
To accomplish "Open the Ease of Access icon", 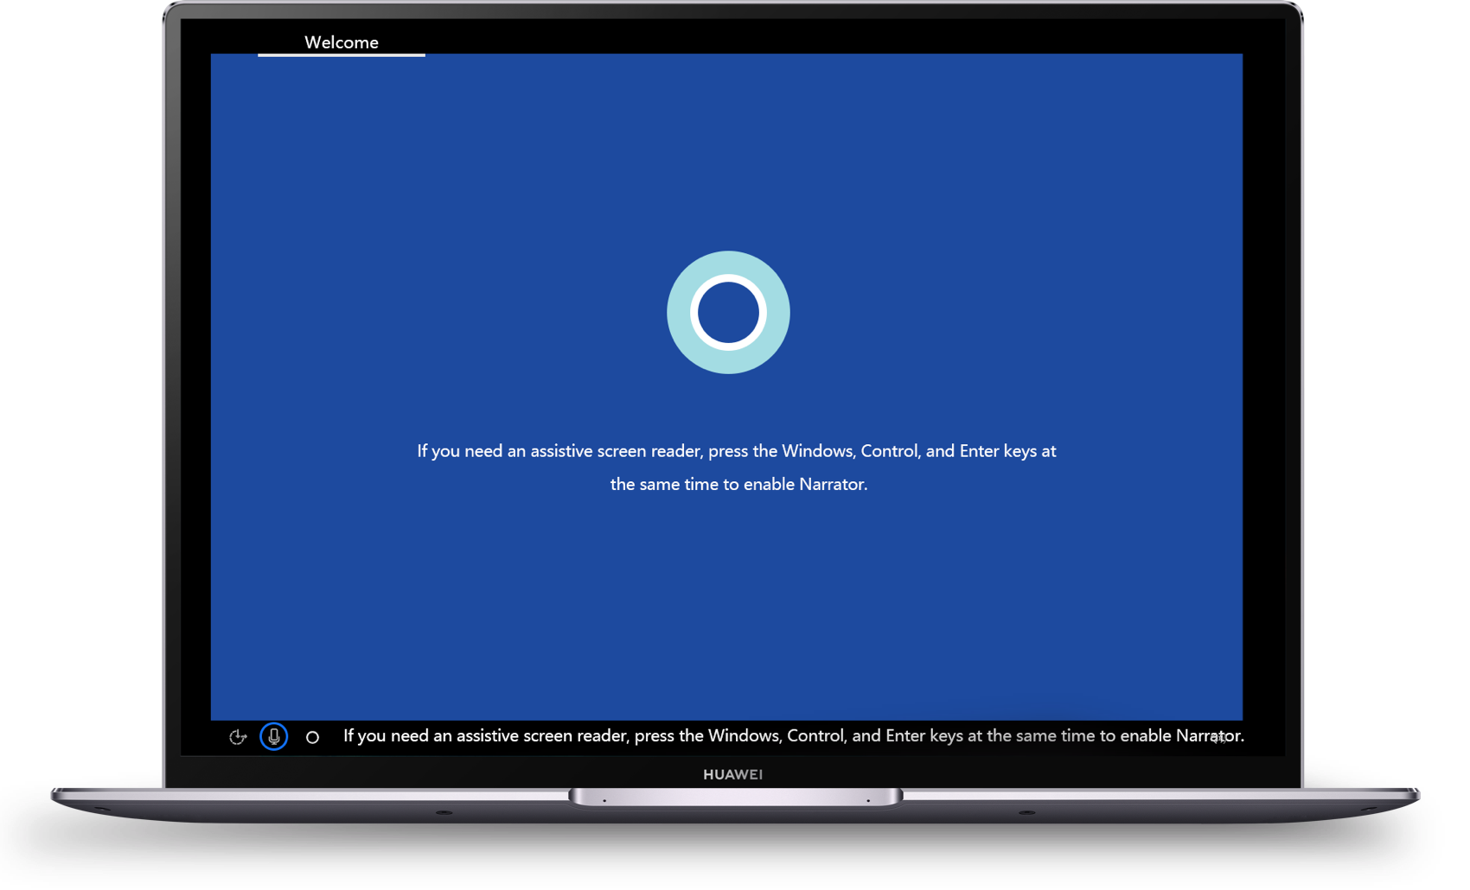I will click(x=238, y=737).
